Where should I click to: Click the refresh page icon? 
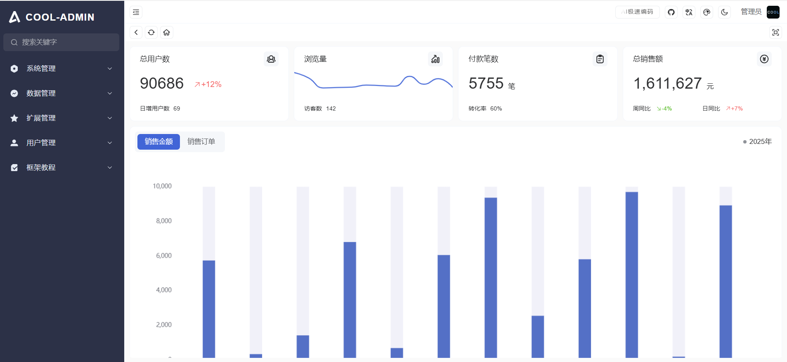(x=151, y=33)
